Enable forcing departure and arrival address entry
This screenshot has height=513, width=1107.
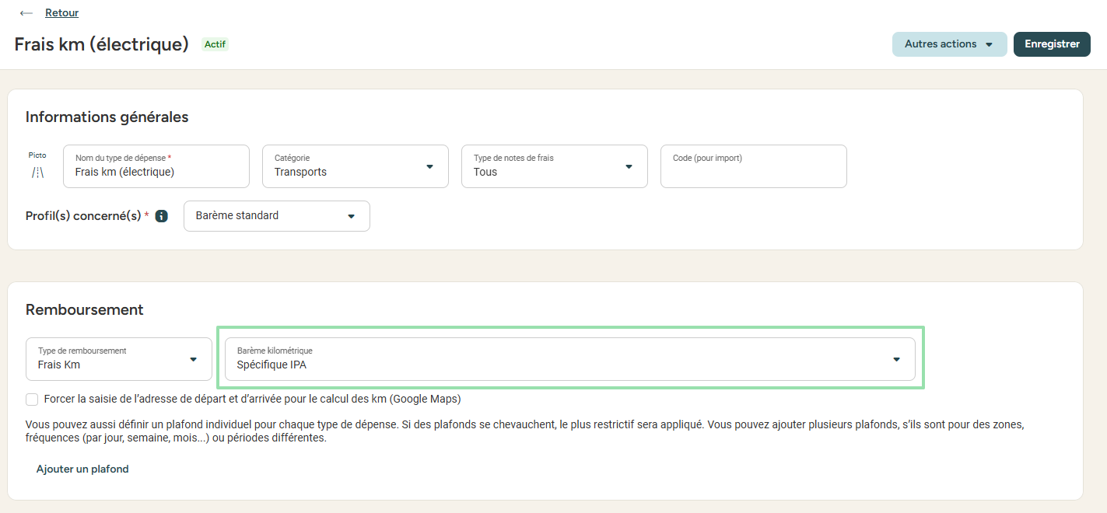click(32, 400)
